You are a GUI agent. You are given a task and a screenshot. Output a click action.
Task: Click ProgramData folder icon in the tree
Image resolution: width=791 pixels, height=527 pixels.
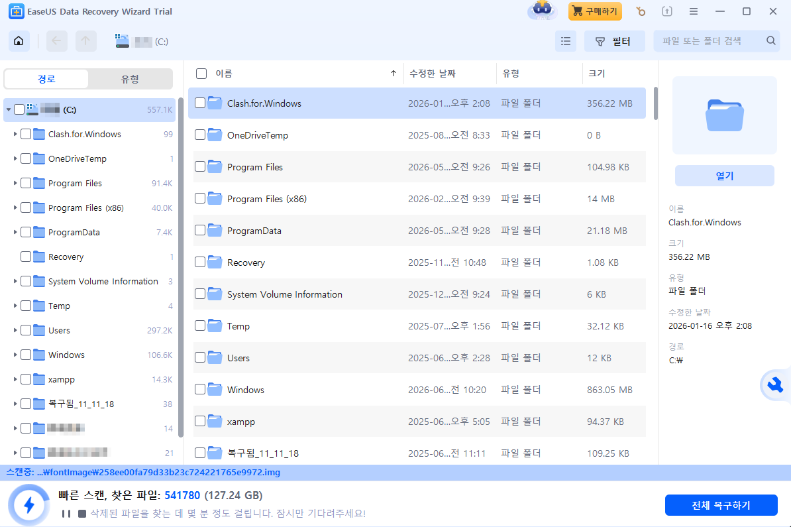pos(39,232)
